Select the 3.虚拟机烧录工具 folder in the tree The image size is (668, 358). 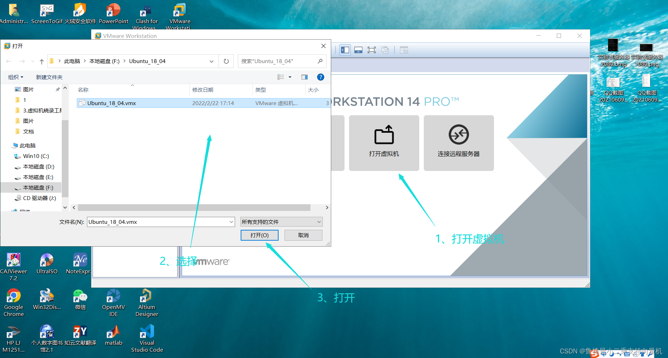[x=38, y=110]
